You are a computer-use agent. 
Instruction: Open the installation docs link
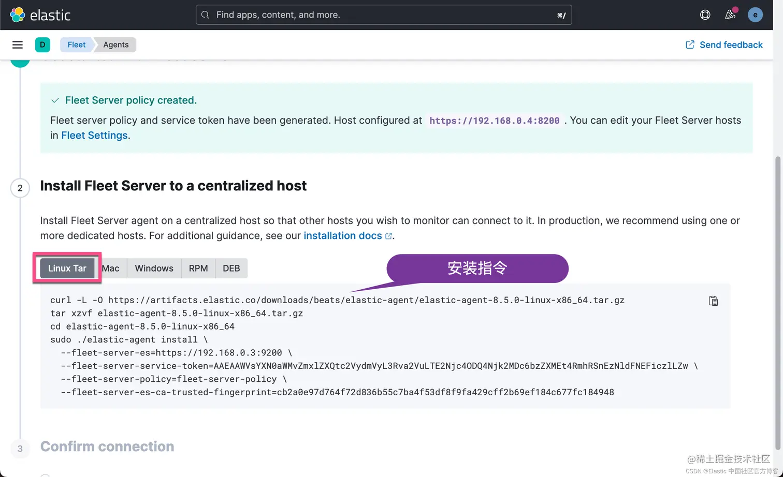pos(347,236)
